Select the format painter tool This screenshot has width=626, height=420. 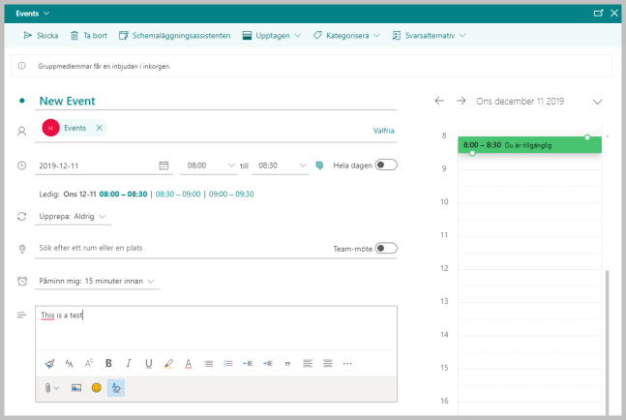click(49, 363)
